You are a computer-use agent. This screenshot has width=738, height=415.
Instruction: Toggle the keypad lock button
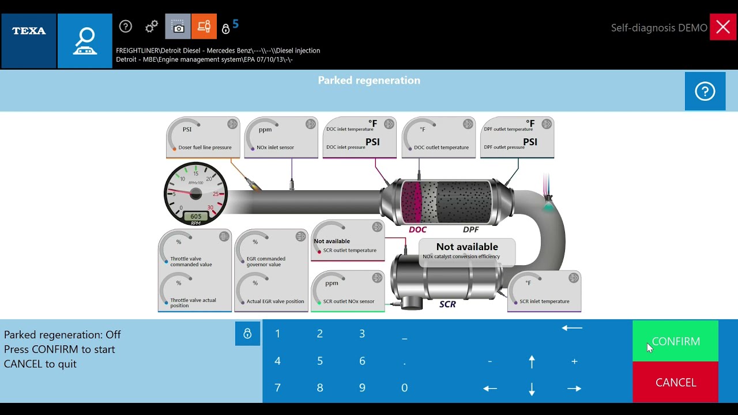point(247,334)
